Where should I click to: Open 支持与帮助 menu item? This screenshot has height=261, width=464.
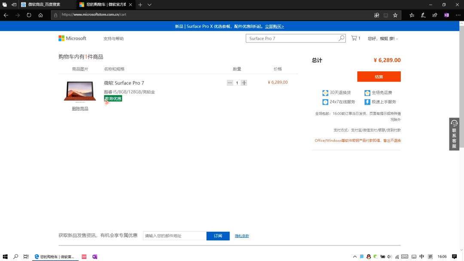coord(113,39)
